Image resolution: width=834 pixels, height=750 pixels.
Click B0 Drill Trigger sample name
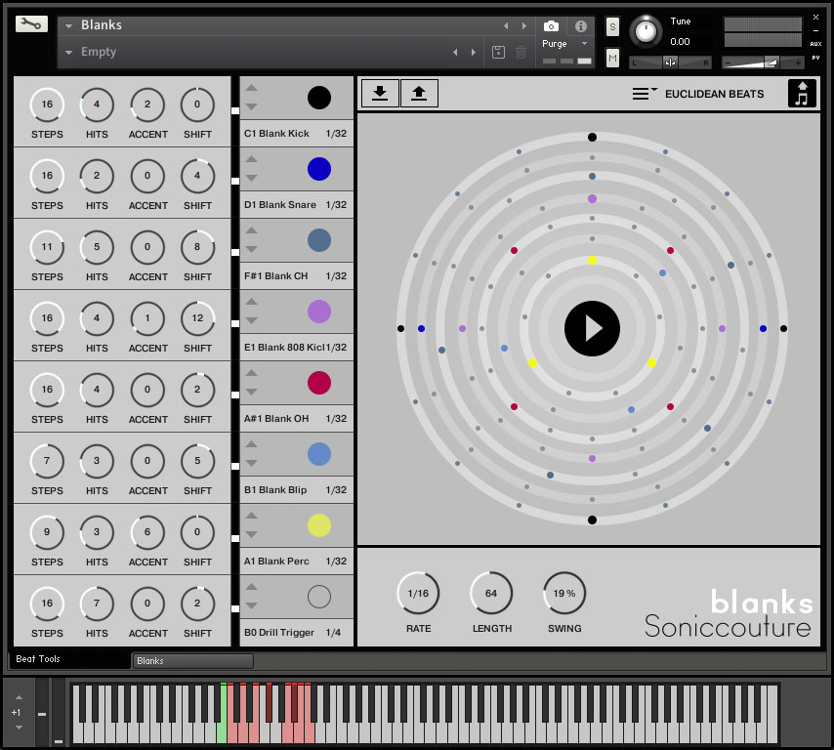pyautogui.click(x=278, y=633)
